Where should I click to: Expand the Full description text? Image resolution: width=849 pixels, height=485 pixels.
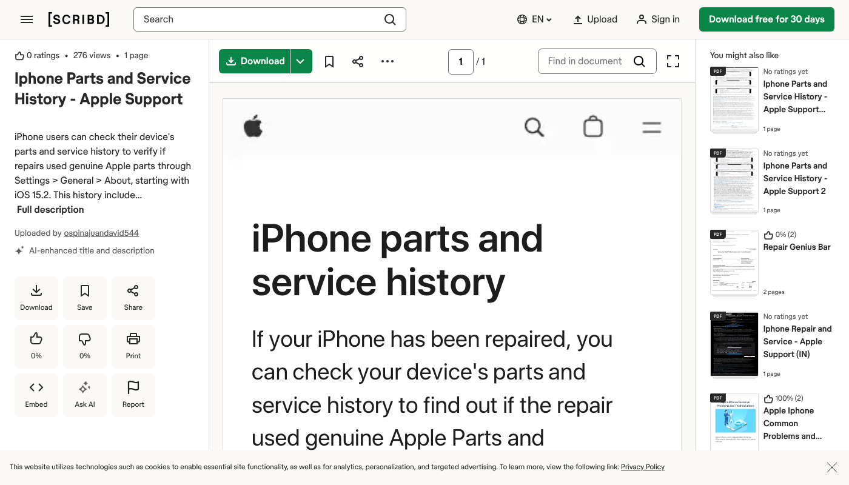(50, 210)
